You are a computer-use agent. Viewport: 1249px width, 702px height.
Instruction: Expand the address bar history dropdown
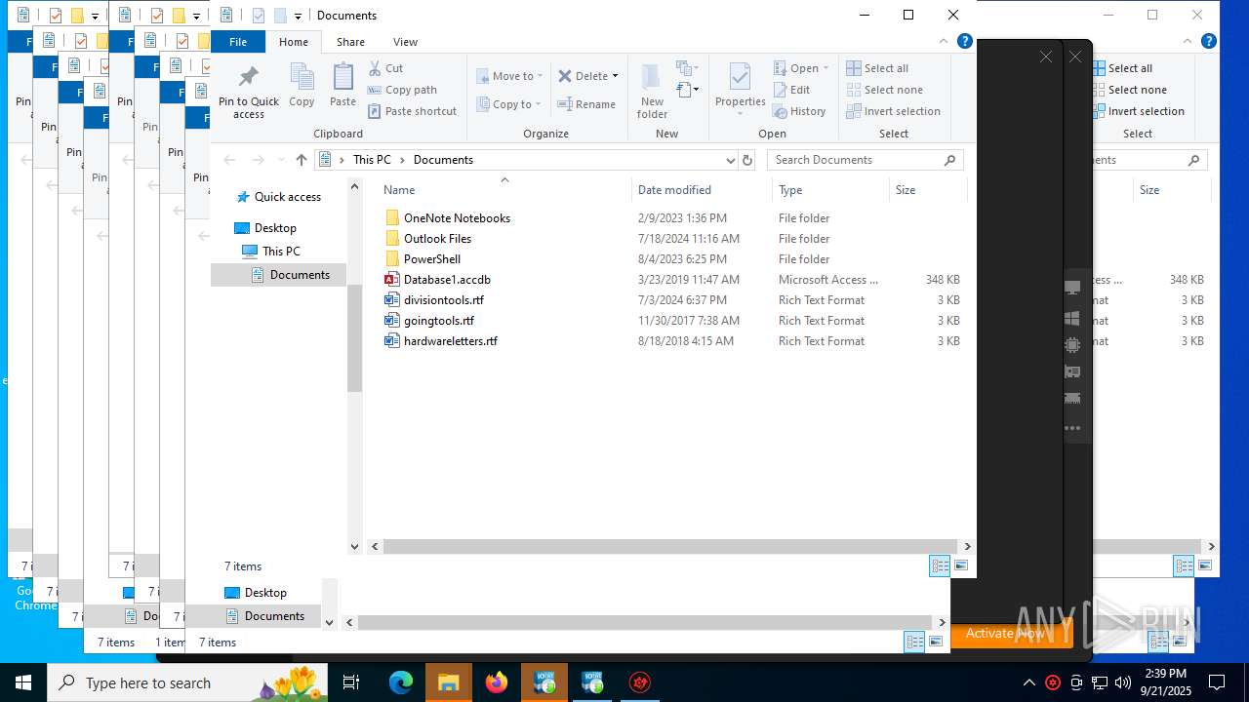[730, 160]
